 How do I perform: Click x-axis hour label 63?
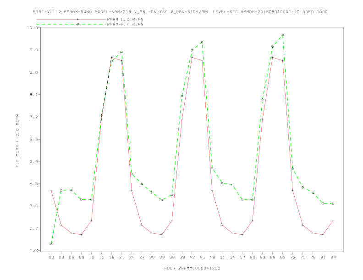tap(263, 257)
